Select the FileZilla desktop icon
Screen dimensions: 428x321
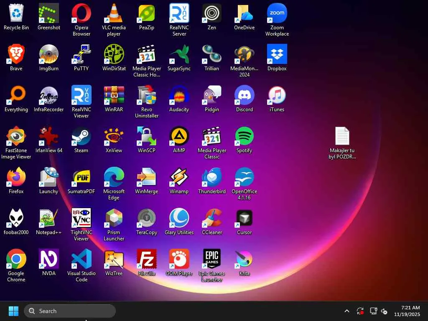pyautogui.click(x=146, y=260)
